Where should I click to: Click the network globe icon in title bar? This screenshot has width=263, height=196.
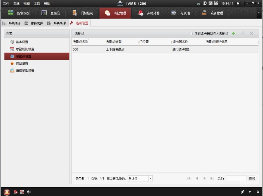205,3
